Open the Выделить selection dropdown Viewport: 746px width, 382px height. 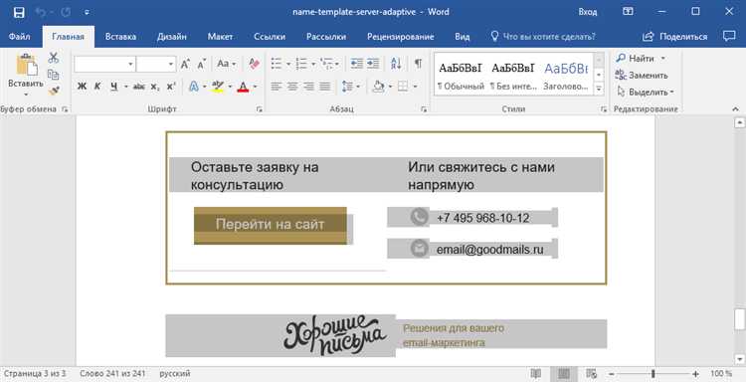646,92
